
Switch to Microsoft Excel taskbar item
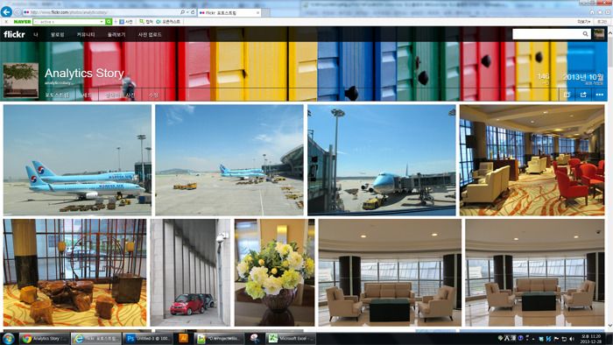[291, 338]
